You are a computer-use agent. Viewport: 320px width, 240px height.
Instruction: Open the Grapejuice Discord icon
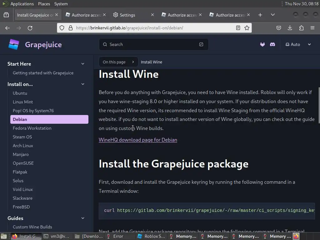(272, 44)
